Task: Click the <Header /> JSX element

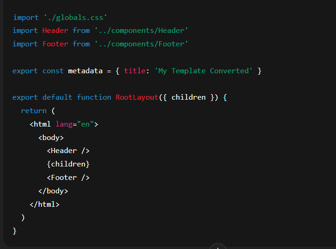Action: [x=68, y=151]
